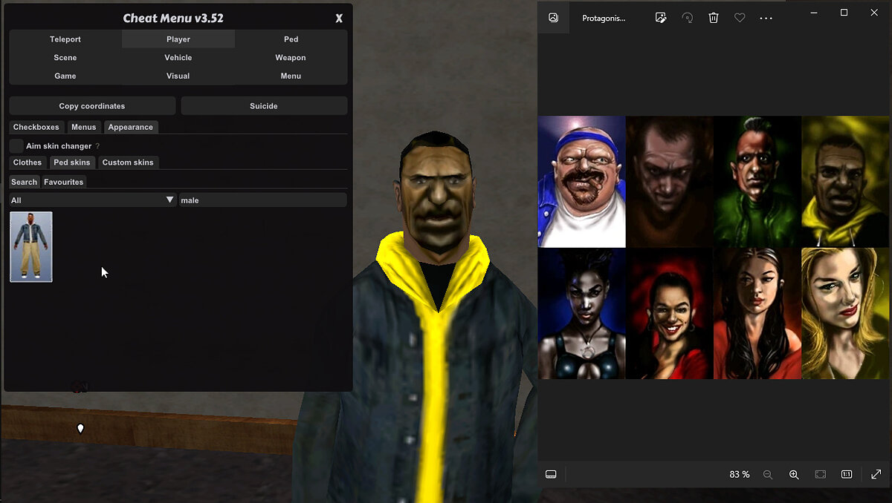Delete the photo with the trash icon
Viewport: 892px width, 503px height.
click(x=714, y=18)
